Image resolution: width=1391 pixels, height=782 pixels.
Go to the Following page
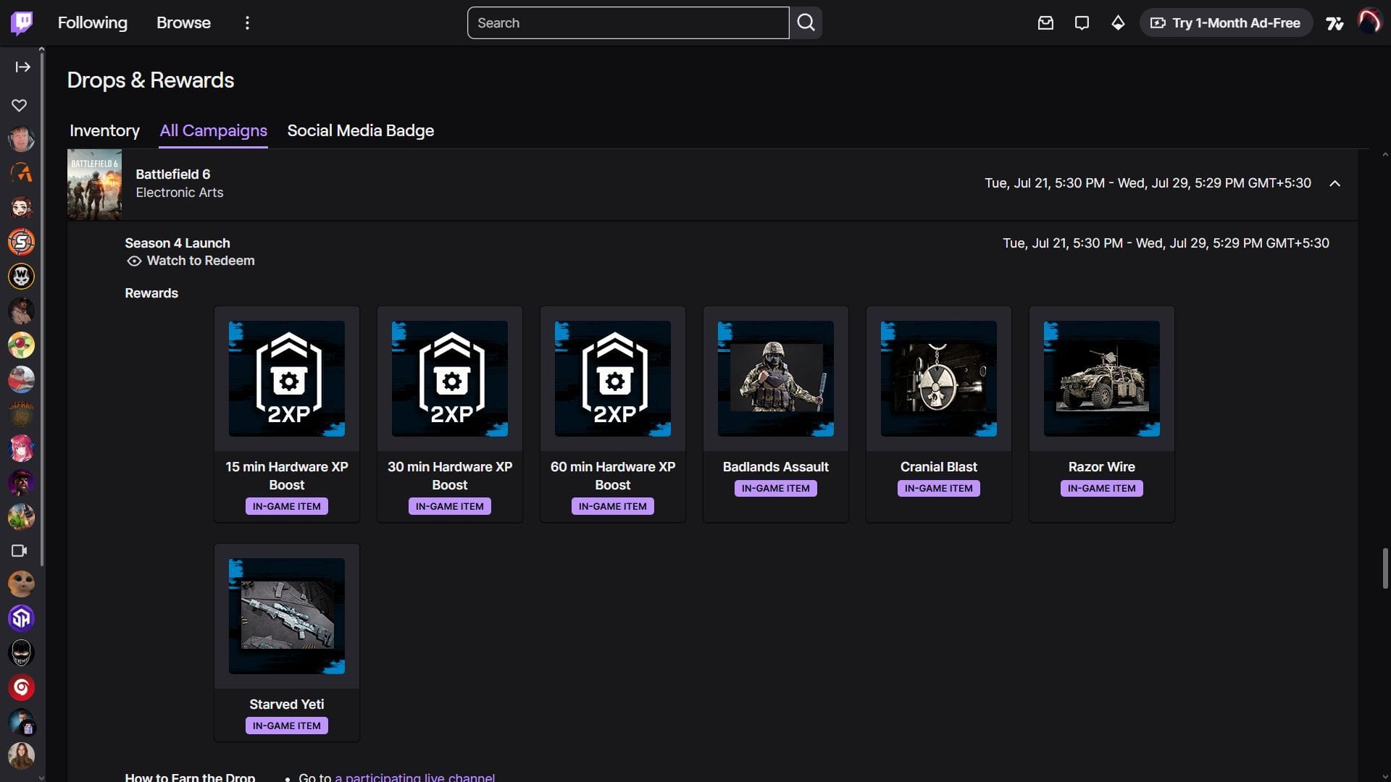(92, 23)
